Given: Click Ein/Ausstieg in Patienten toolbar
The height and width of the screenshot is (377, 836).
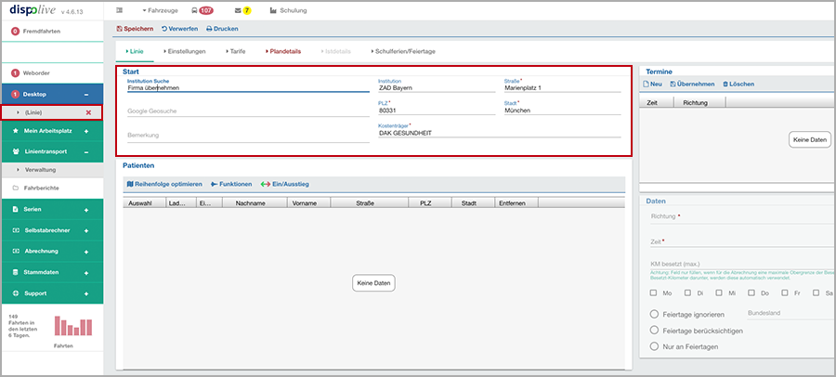Looking at the screenshot, I should coord(285,184).
